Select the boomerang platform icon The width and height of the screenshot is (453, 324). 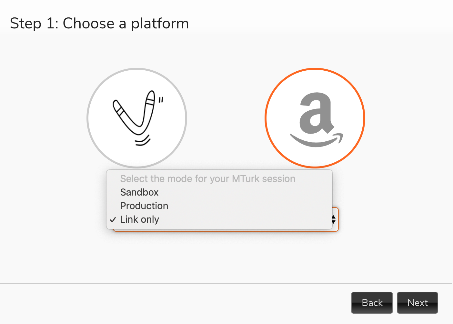click(137, 118)
